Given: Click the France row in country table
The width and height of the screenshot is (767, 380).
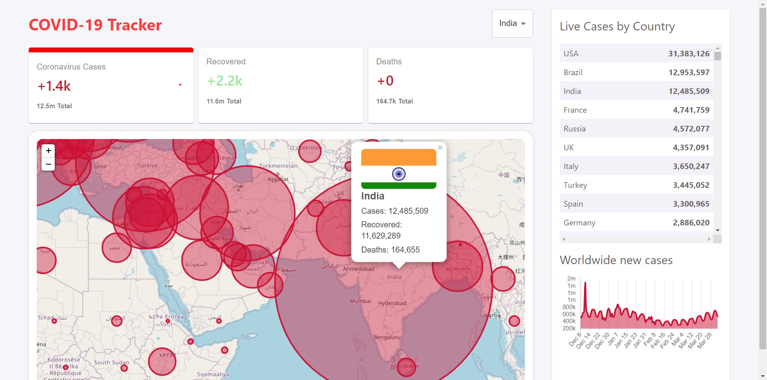Looking at the screenshot, I should click(636, 110).
